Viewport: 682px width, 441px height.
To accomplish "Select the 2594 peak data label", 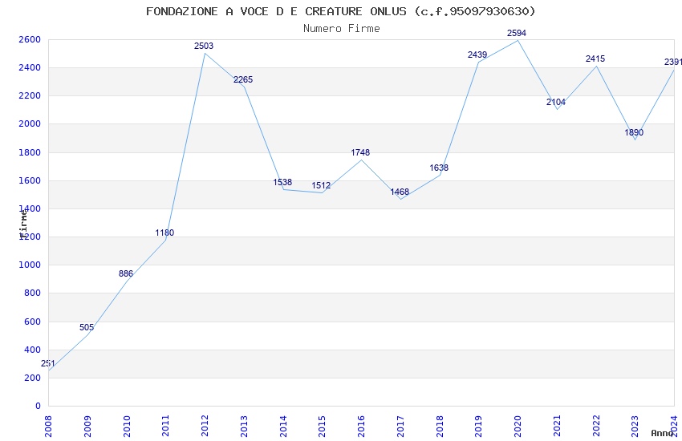I will pos(517,33).
